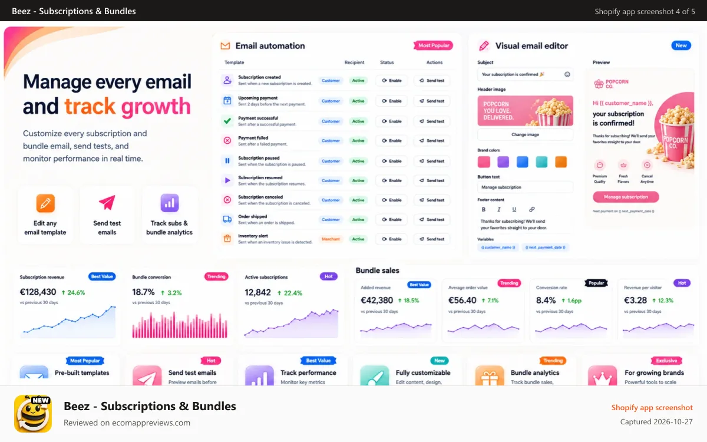Click the Subscription canceled X icon
Screen dimensions: 707x442
point(227,200)
